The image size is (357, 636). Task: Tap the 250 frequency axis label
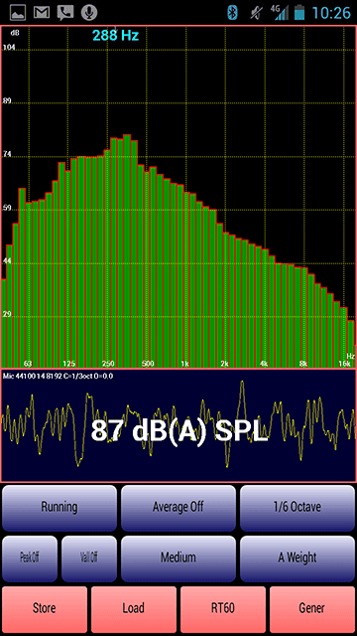pyautogui.click(x=108, y=364)
